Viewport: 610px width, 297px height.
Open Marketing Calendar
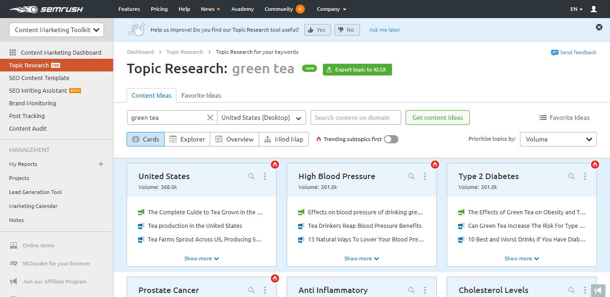coord(33,206)
